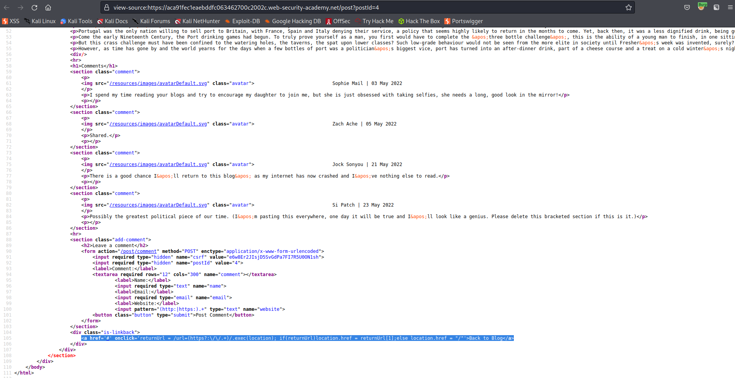Go forward with the browser arrow
This screenshot has height=378, width=735.
pyautogui.click(x=20, y=7)
